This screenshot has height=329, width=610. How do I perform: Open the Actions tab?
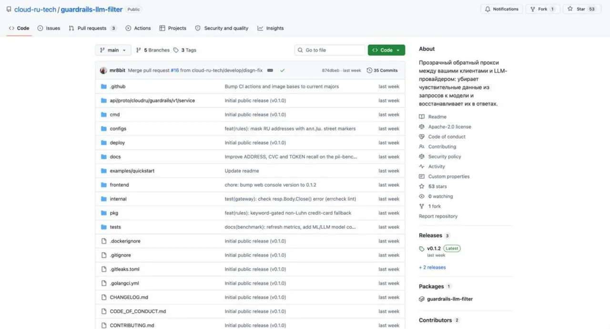138,28
